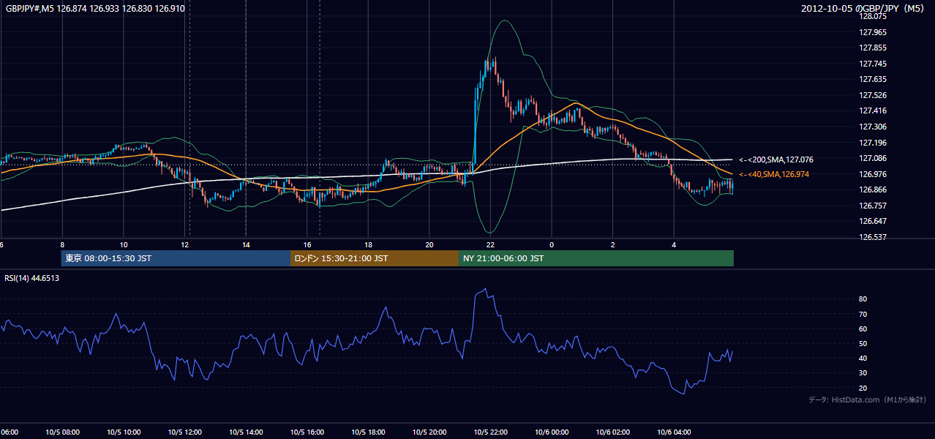935x439 pixels.
Task: Click RSI scale level 70
Action: 863,314
